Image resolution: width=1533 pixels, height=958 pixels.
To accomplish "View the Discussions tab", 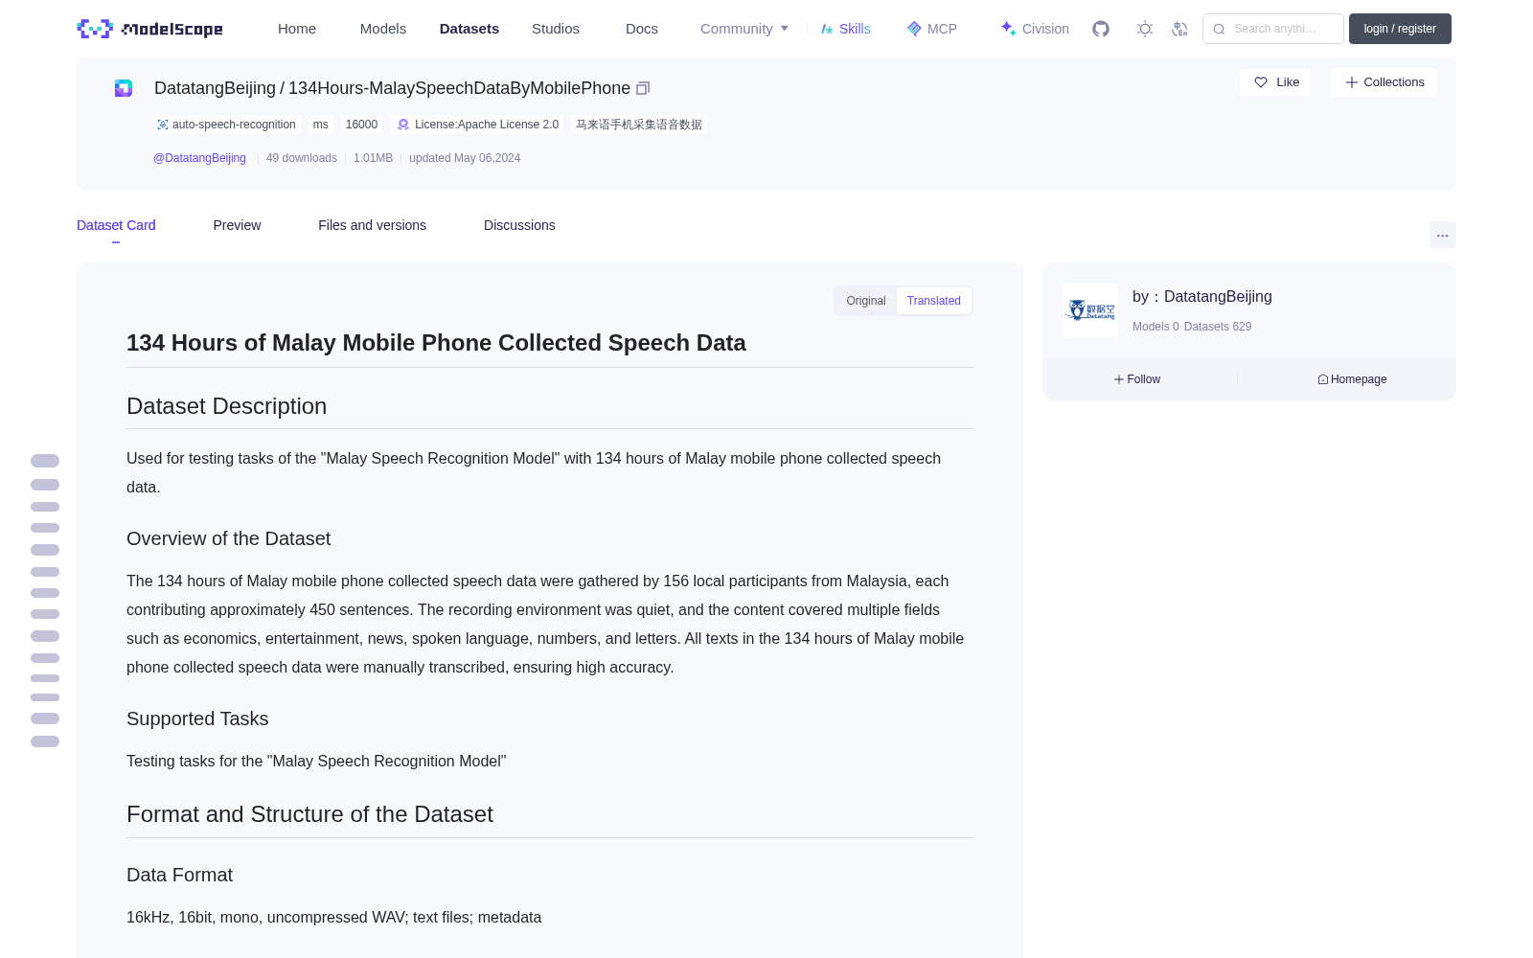I will (519, 225).
